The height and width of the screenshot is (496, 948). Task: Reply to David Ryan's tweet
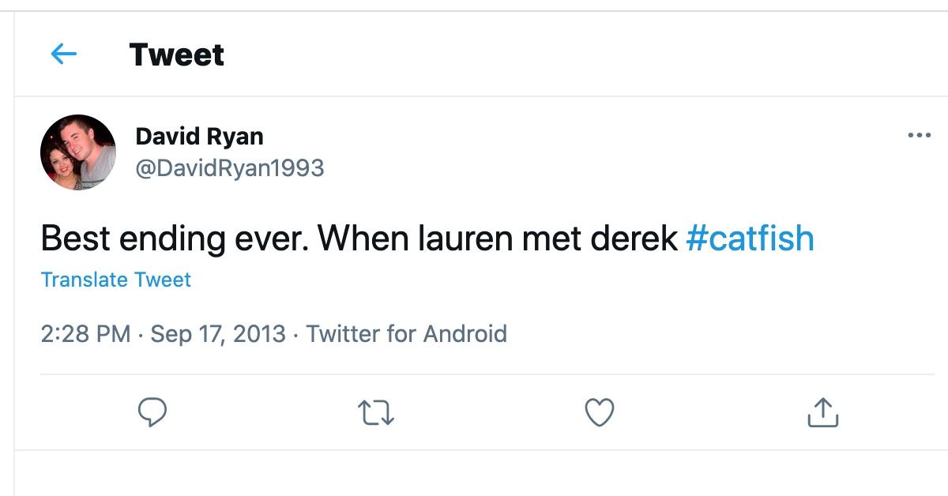[x=152, y=411]
